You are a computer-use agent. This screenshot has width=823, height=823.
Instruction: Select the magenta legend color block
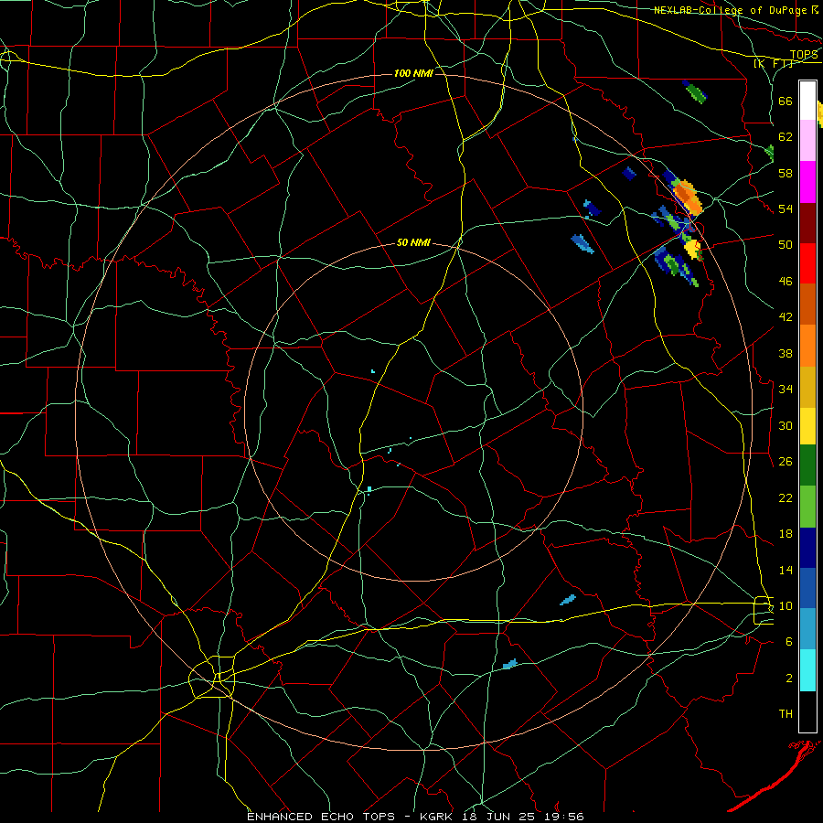click(x=807, y=182)
